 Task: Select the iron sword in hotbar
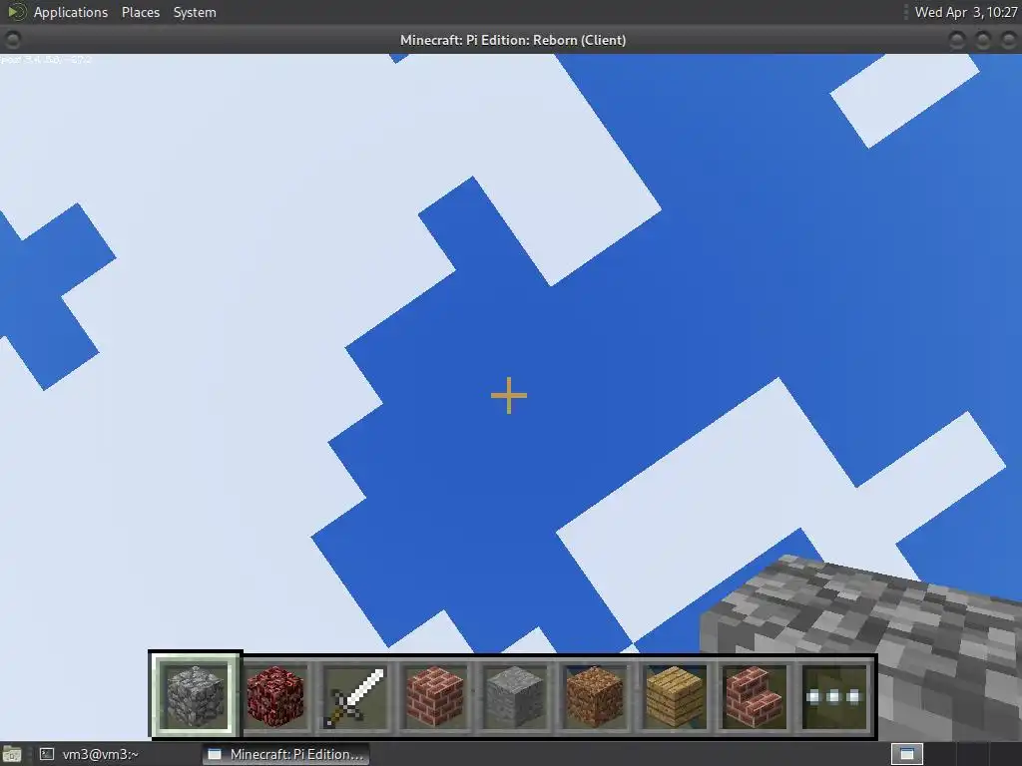pos(354,695)
